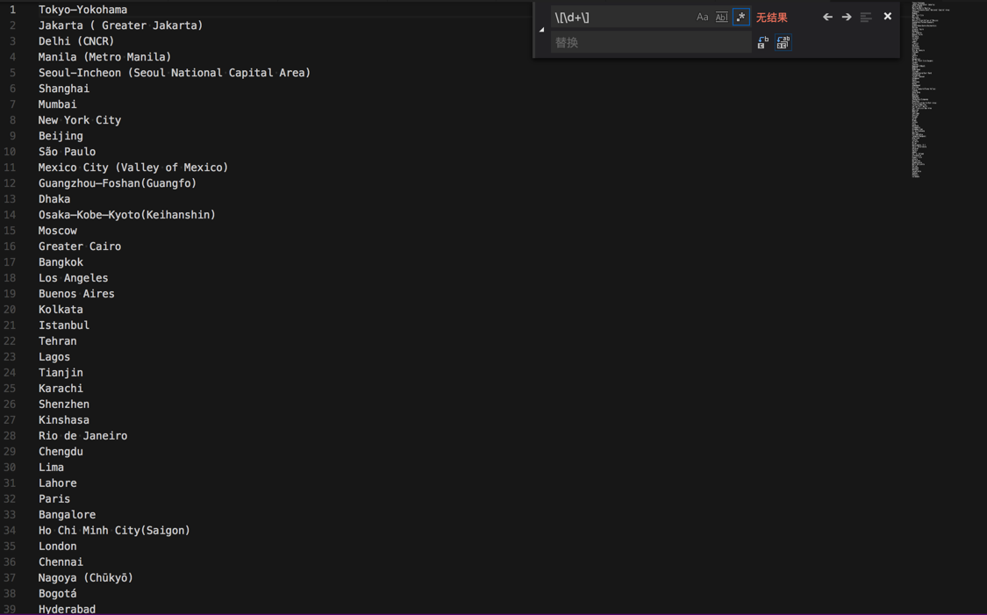Disable Use Regular Expression toggle
The height and width of the screenshot is (615, 987).
point(740,17)
